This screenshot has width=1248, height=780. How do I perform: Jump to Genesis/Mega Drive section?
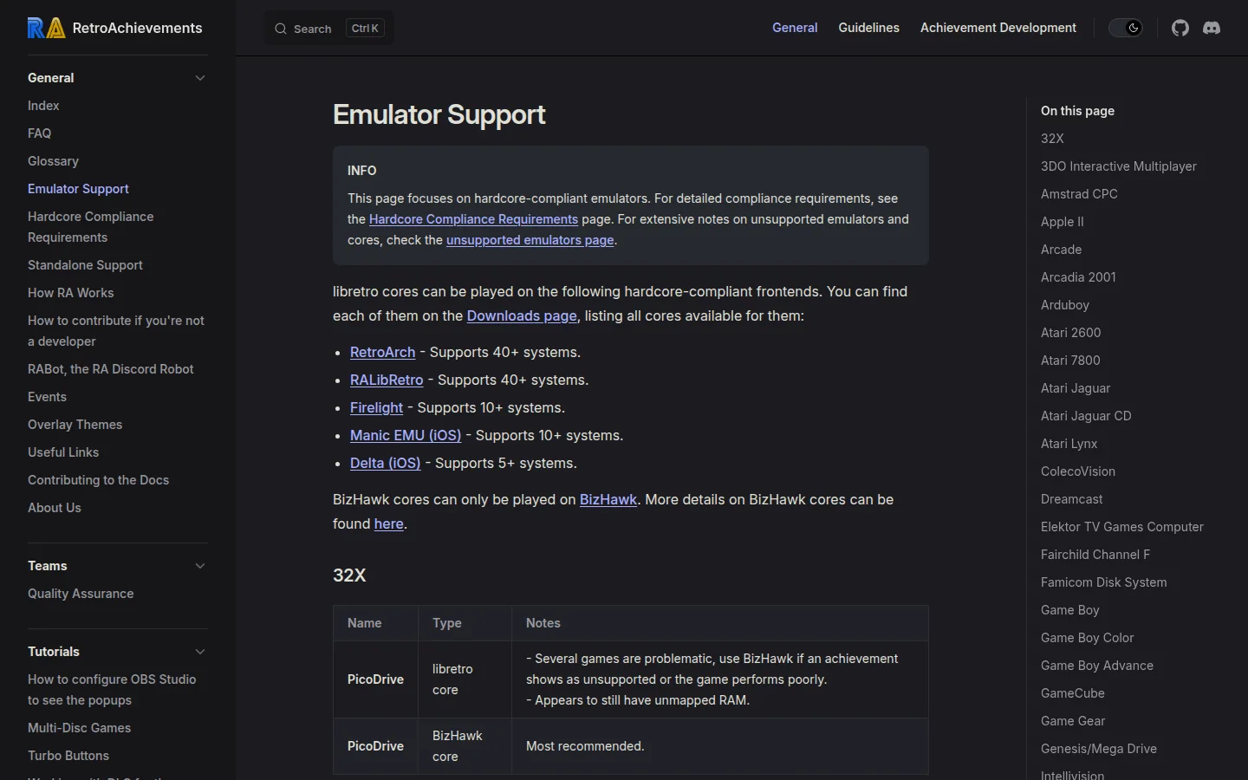tap(1099, 749)
